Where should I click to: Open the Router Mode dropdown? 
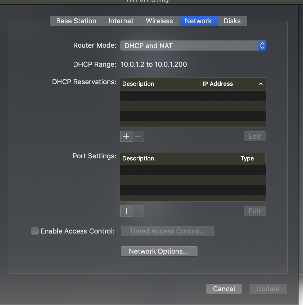tap(193, 46)
